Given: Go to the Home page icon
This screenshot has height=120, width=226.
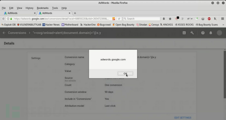Looking at the screenshot, I should [170, 19].
